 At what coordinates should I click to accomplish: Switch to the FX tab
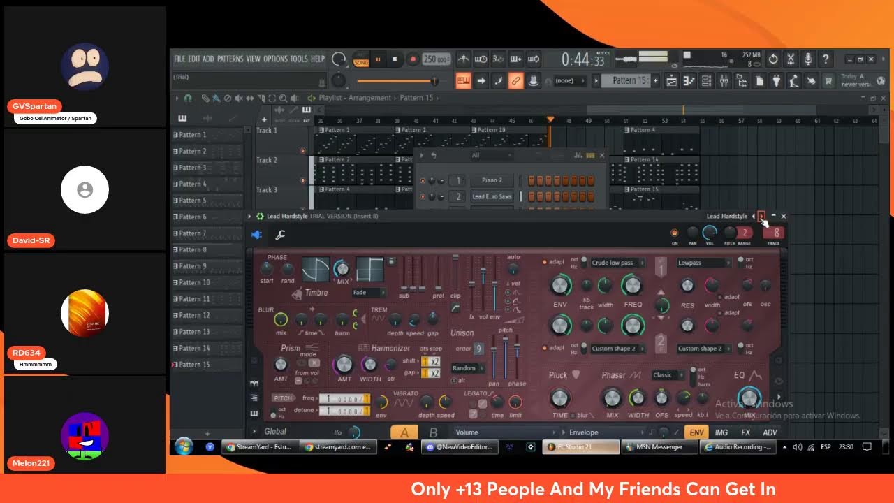click(x=745, y=432)
